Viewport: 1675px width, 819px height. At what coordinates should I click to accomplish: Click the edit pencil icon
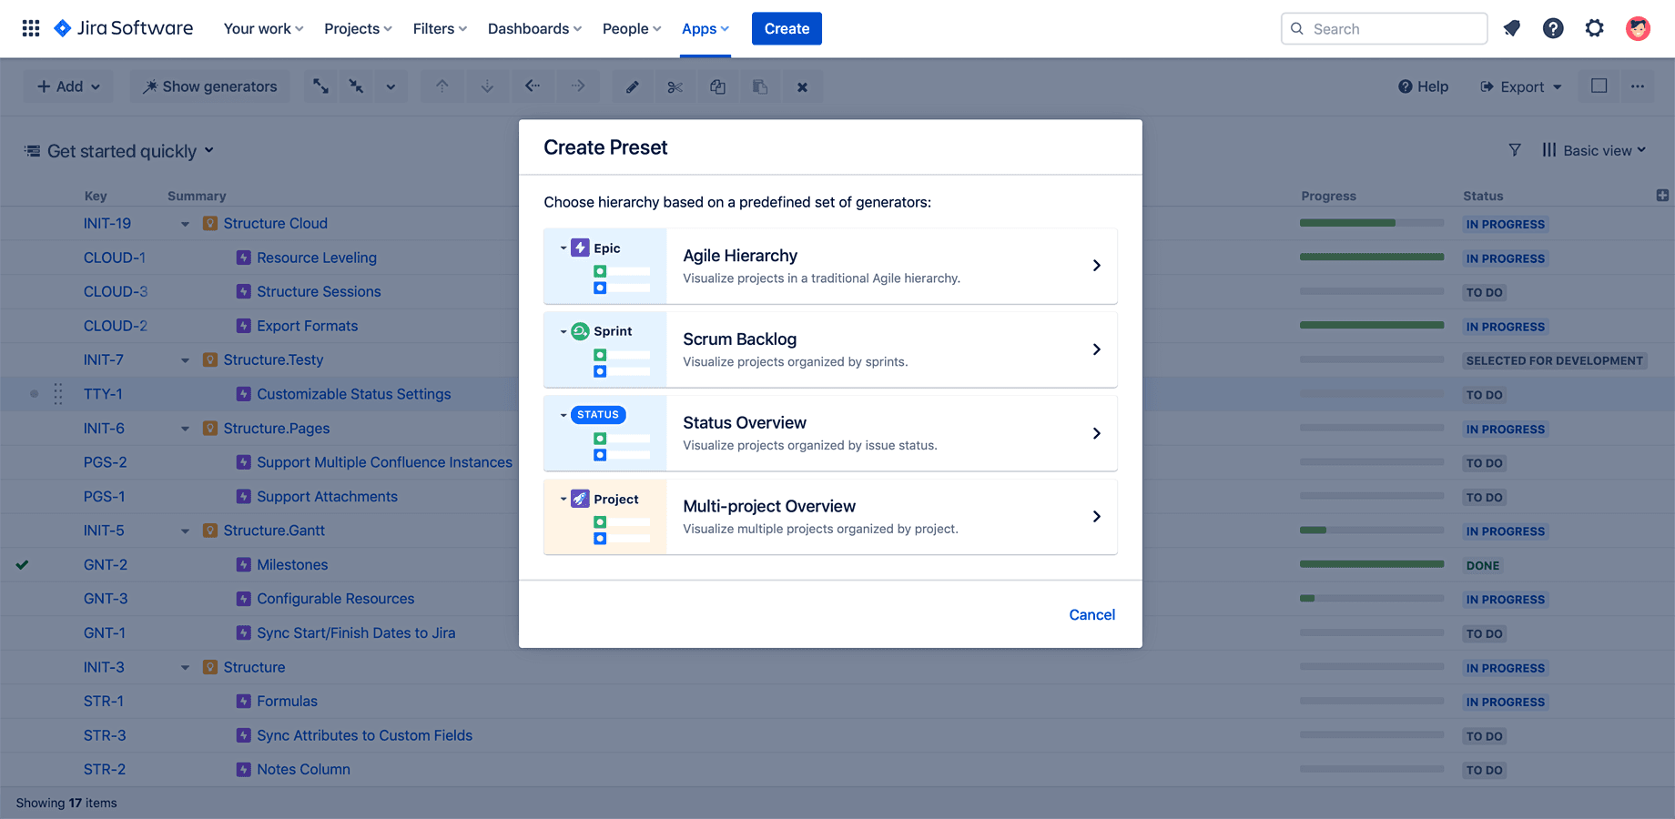(x=632, y=86)
